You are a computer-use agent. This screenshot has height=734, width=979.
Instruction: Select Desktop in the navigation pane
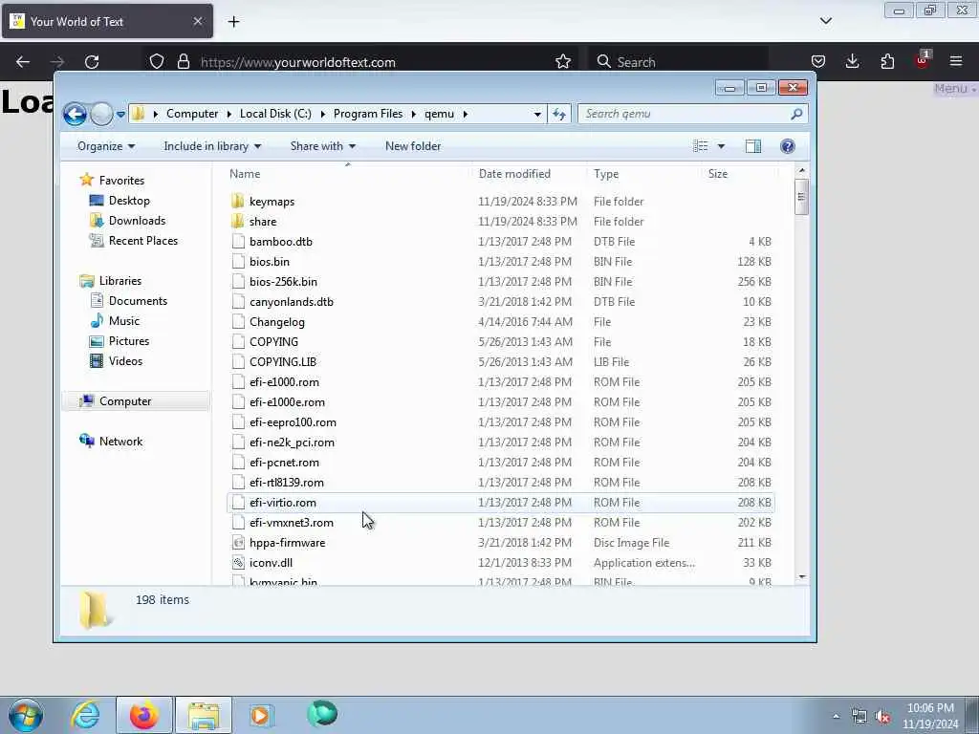tap(129, 201)
